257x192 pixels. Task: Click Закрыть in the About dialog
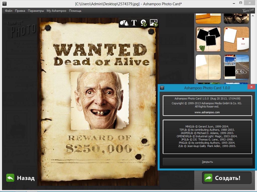point(207,162)
